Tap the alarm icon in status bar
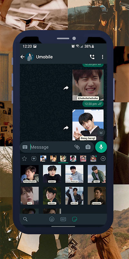The height and width of the screenshot is (259, 129). (x=73, y=46)
